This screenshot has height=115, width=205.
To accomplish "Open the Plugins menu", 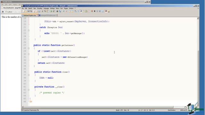I will (x=66, y=8).
